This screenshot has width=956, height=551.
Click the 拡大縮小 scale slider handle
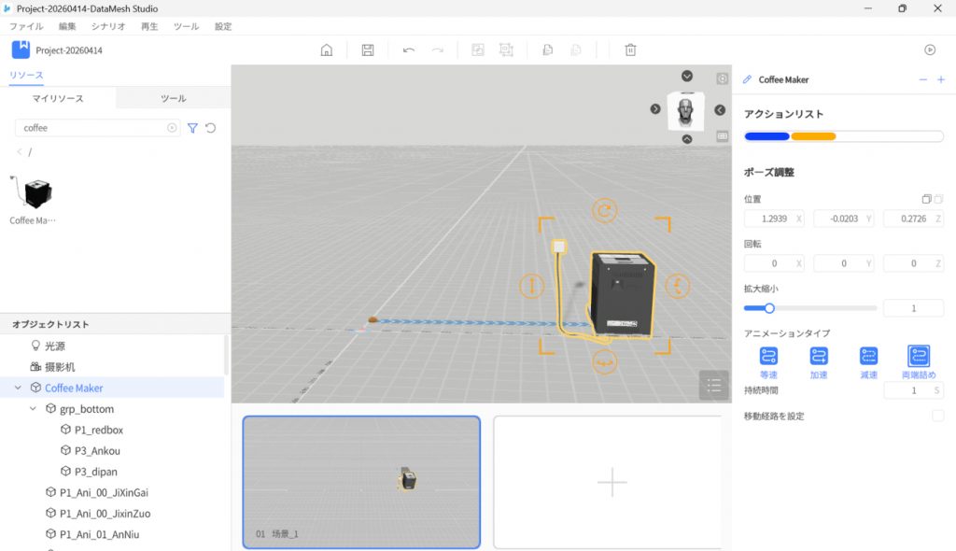[x=769, y=308]
